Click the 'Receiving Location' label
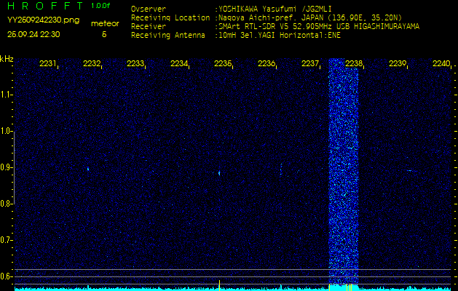This screenshot has width=458, height=291. point(170,17)
